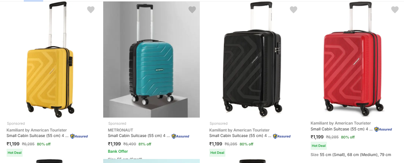Favorite the red Kamiliant suitcase with the heart

coord(395,10)
